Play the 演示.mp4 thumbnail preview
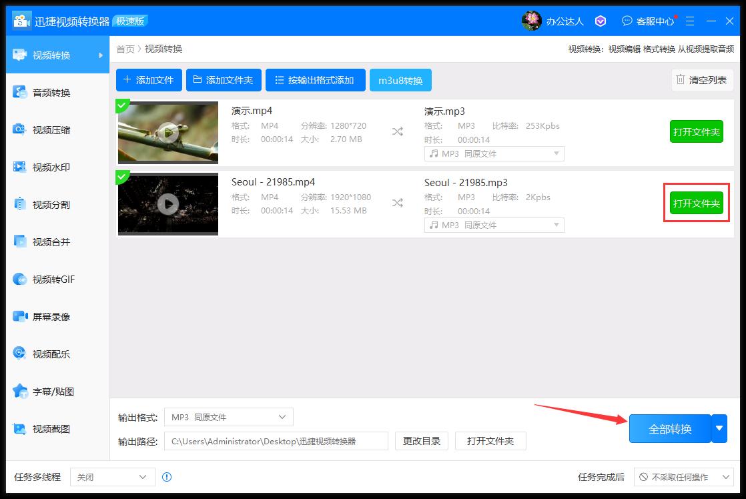 [167, 132]
